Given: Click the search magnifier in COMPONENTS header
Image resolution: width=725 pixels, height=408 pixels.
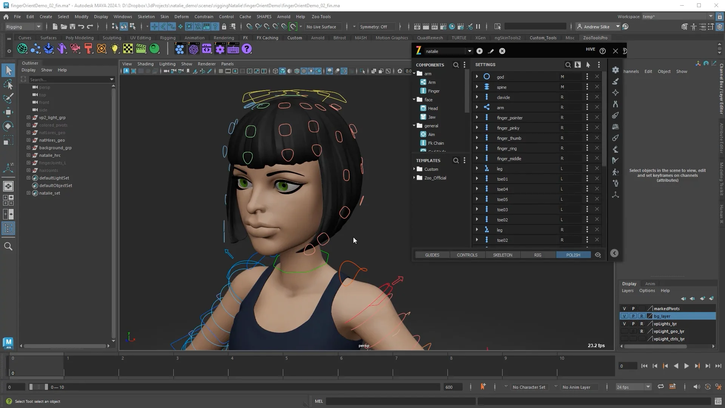Looking at the screenshot, I should (x=456, y=65).
